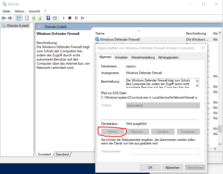The width and height of the screenshot is (223, 174).
Task: Open the Starttyp Automatisch dropdown
Action: 163,105
